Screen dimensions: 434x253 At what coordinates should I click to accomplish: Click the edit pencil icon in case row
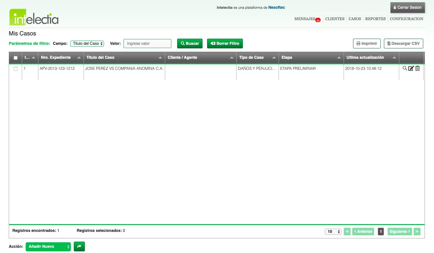point(411,68)
